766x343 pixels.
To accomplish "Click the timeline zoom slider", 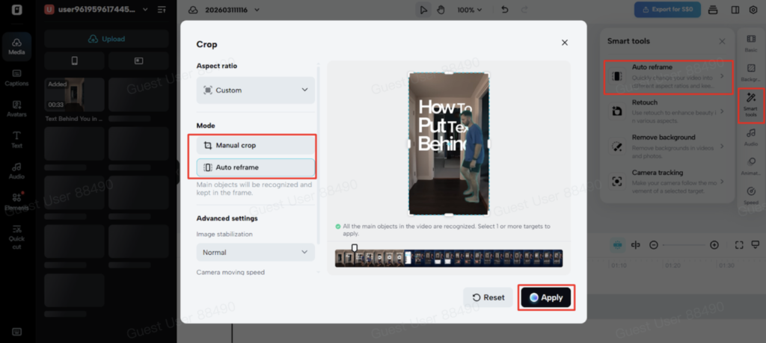I will [x=684, y=245].
